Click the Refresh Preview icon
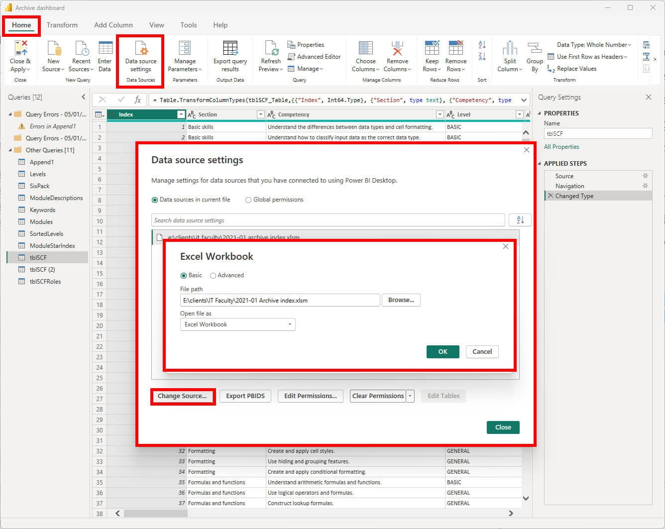 (x=271, y=48)
